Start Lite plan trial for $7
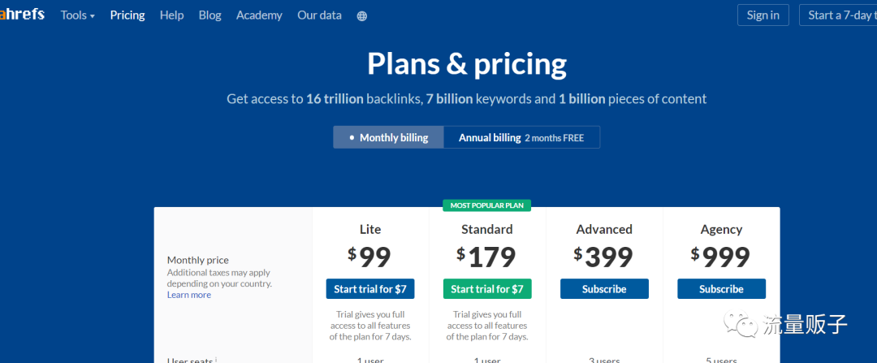Image resolution: width=877 pixels, height=363 pixels. [370, 288]
